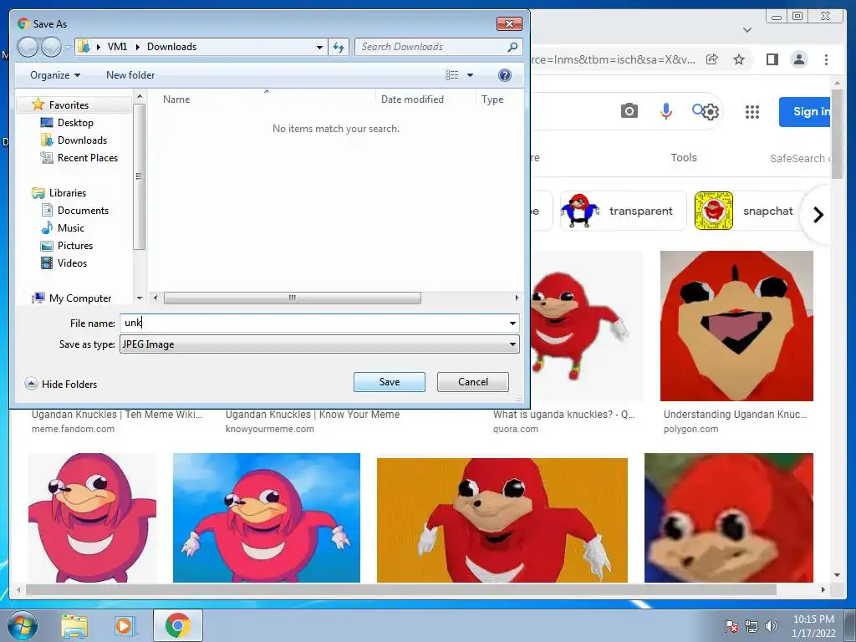Select Libraries in the navigation tree

[67, 193]
